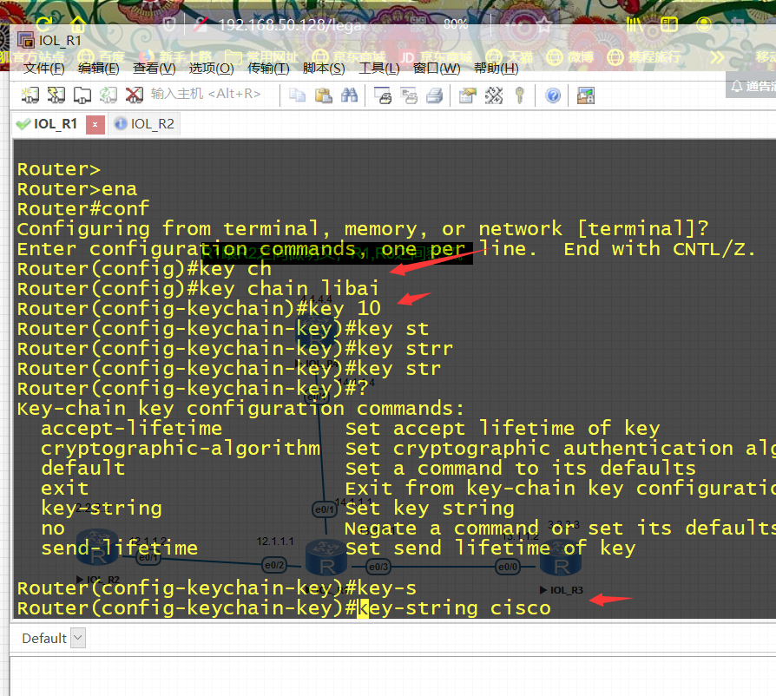
Task: Launch SecureFX from the toolbar icon
Action: [x=585, y=95]
